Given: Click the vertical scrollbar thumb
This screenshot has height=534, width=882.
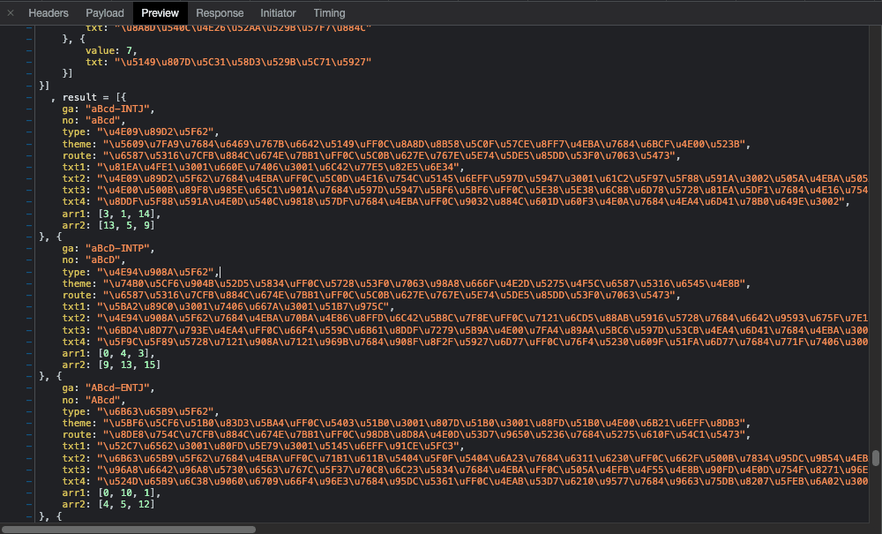Looking at the screenshot, I should 876,457.
